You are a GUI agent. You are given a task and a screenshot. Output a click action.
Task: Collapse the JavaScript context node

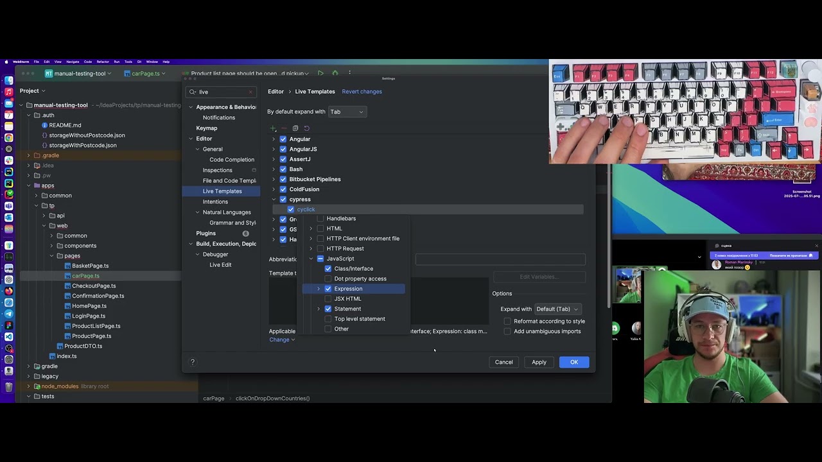tap(311, 259)
